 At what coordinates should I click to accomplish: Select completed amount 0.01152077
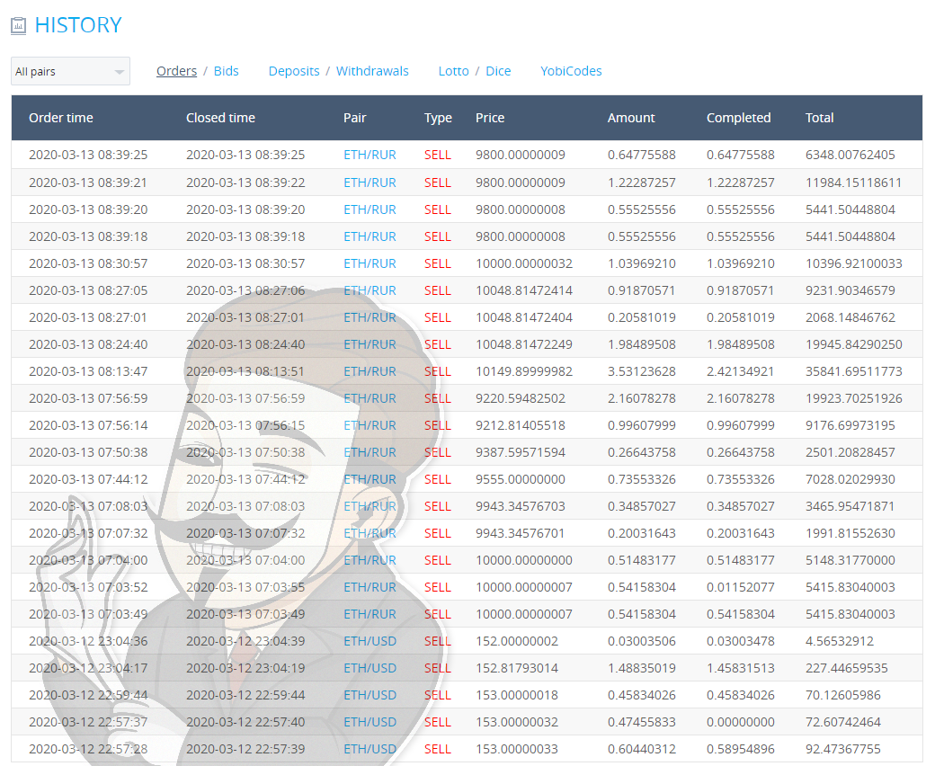click(741, 587)
